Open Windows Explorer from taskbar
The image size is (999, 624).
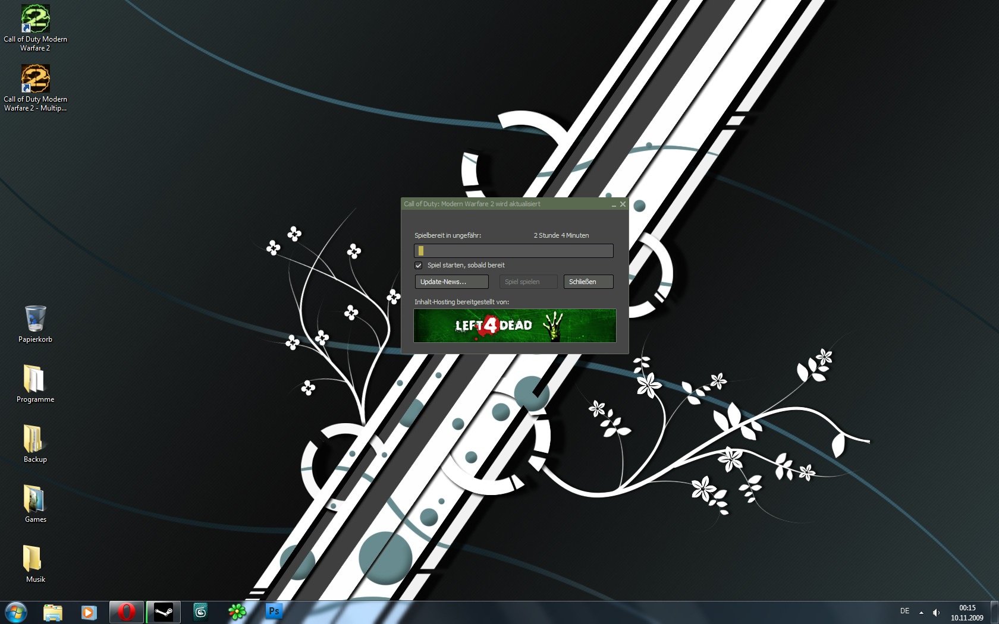point(53,612)
